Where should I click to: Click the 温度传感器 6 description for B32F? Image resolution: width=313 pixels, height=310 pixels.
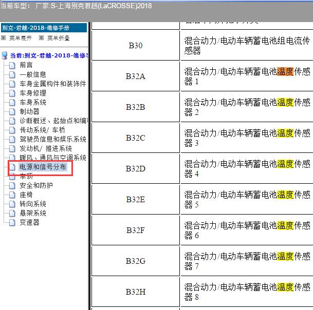247,230
